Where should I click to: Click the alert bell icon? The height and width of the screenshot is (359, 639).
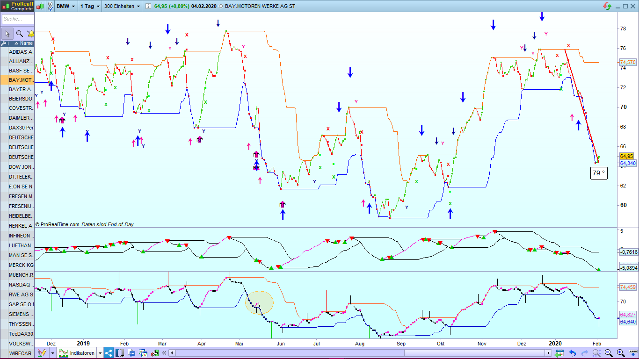(x=30, y=33)
